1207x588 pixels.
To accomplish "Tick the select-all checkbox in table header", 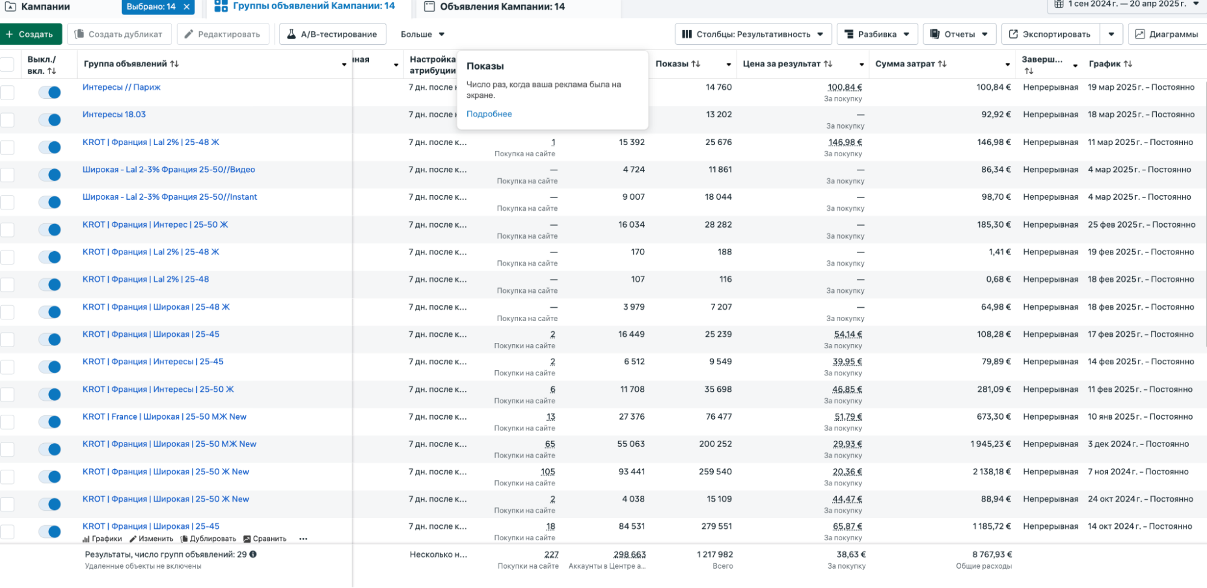I will (x=7, y=65).
